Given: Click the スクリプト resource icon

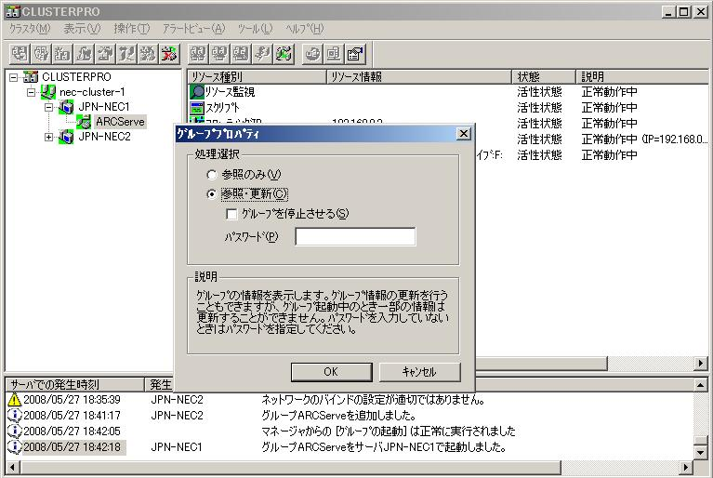Looking at the screenshot, I should [x=197, y=108].
